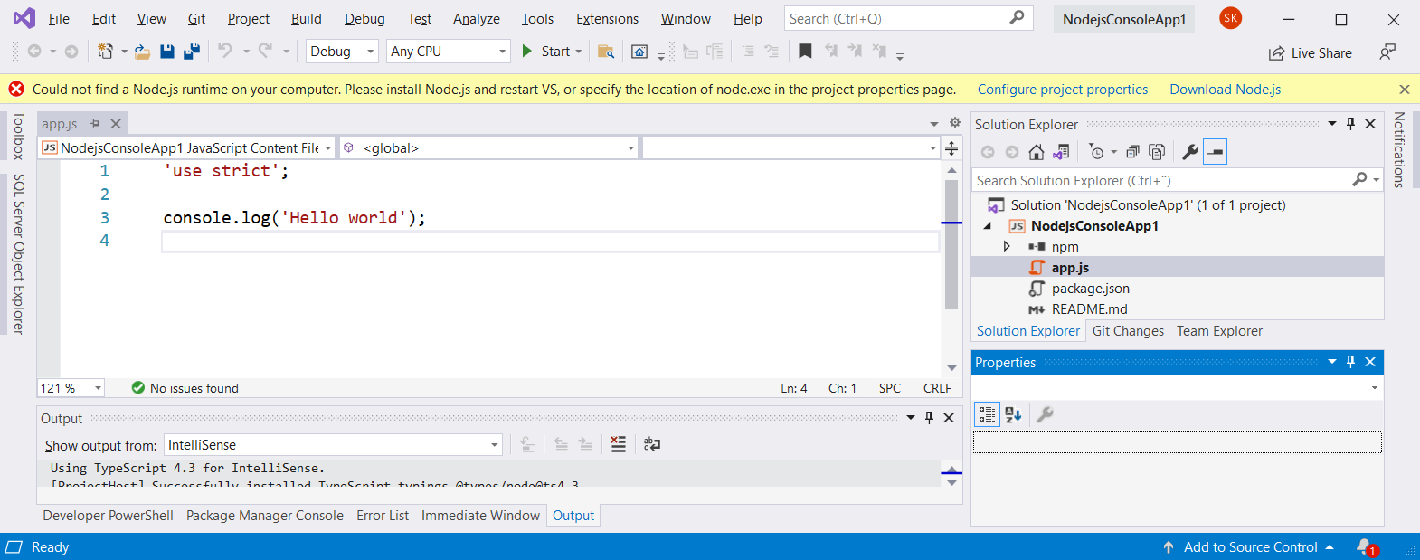Open the File menu
The height and width of the screenshot is (560, 1420).
(59, 18)
